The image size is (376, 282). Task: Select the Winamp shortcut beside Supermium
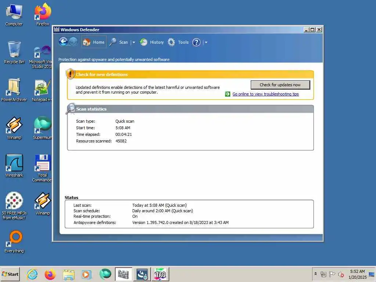(x=14, y=128)
